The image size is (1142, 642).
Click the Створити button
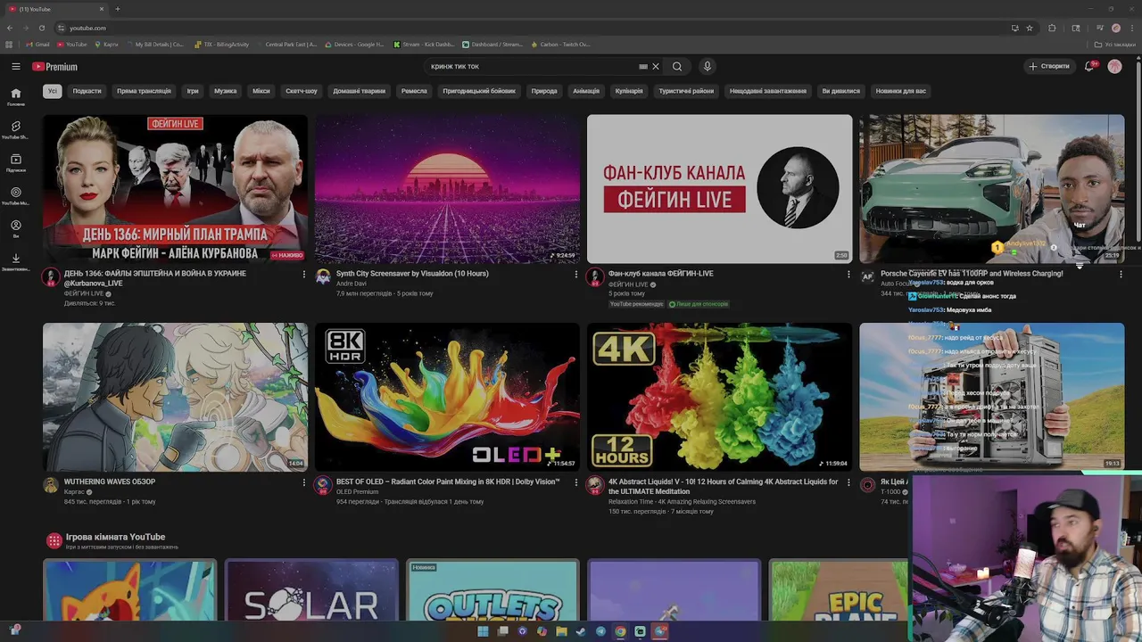(x=1048, y=66)
